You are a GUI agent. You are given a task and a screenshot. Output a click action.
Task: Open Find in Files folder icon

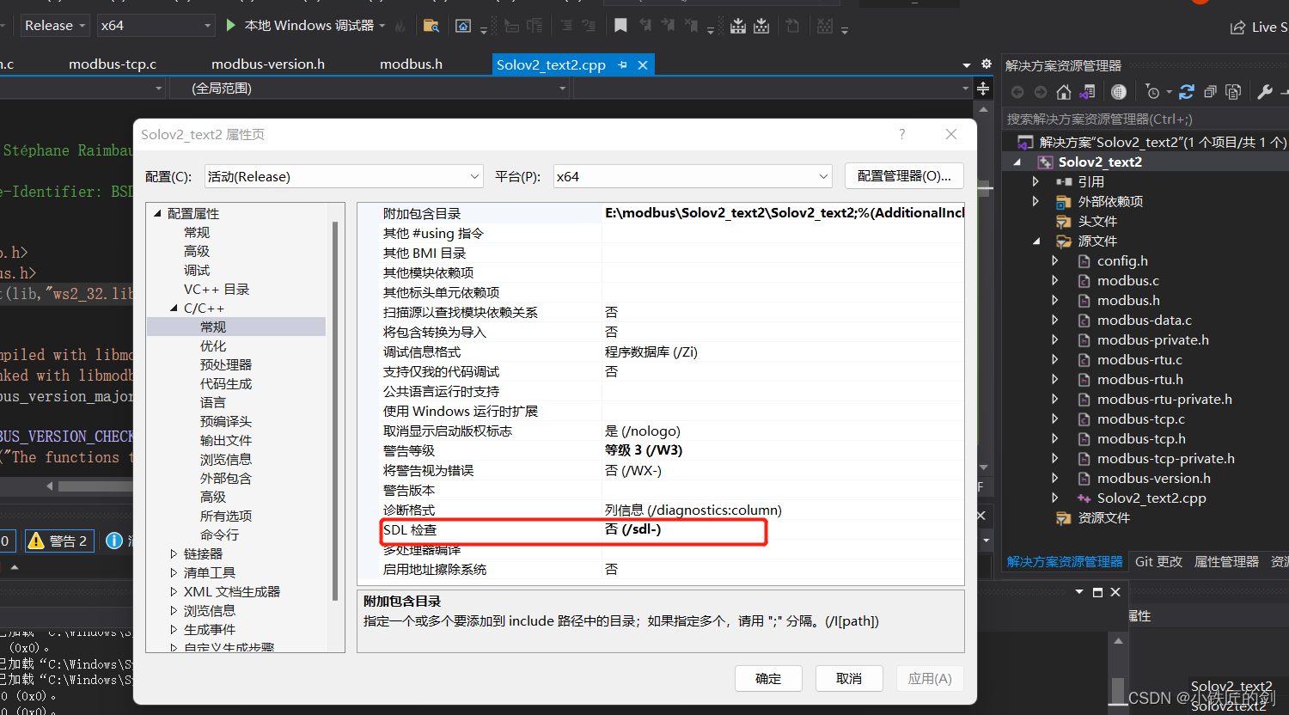tap(430, 27)
